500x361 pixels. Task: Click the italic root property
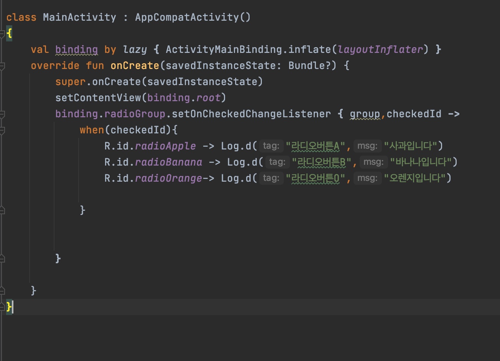208,98
